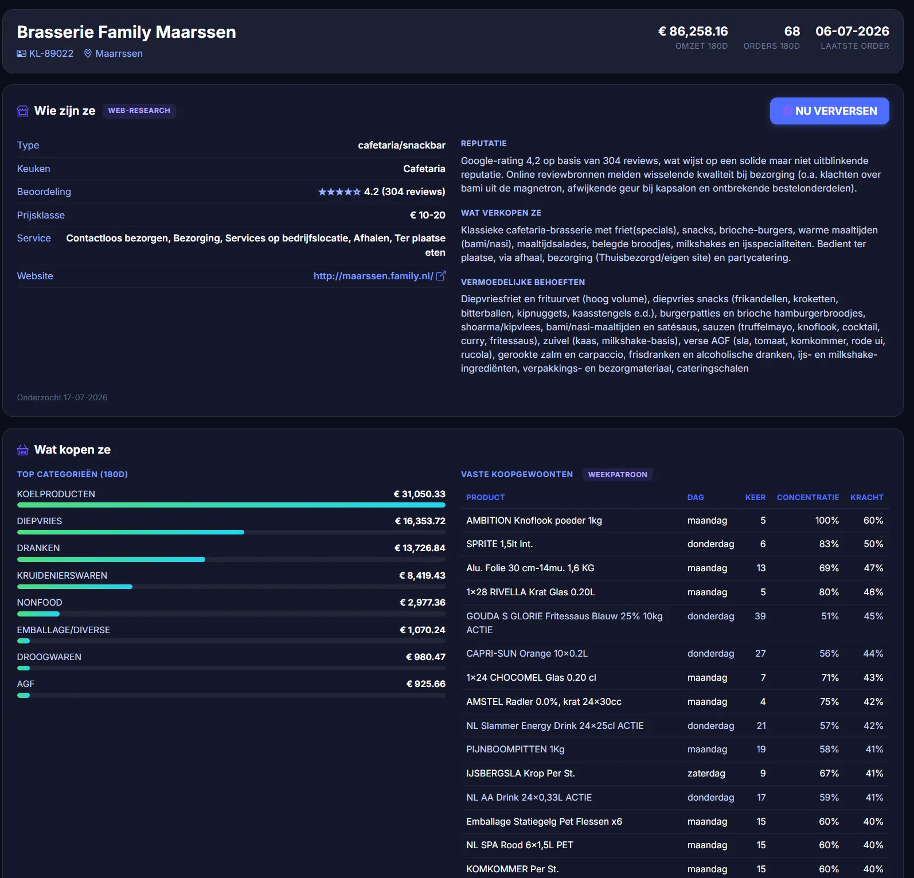Click the EMBALLAGE/DIVERSE category label

(63, 630)
